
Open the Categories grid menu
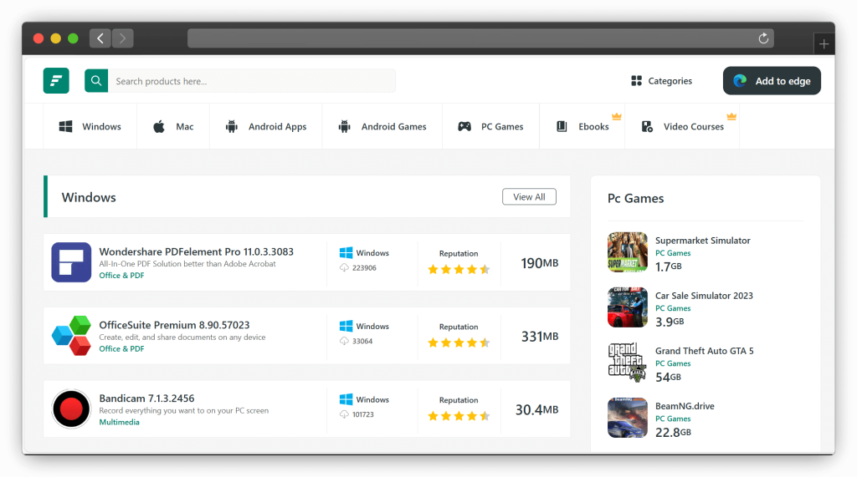point(661,81)
